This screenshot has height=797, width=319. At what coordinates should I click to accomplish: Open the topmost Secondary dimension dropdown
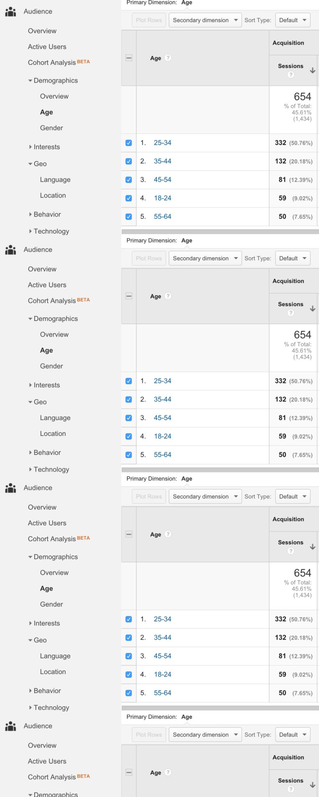tap(205, 20)
